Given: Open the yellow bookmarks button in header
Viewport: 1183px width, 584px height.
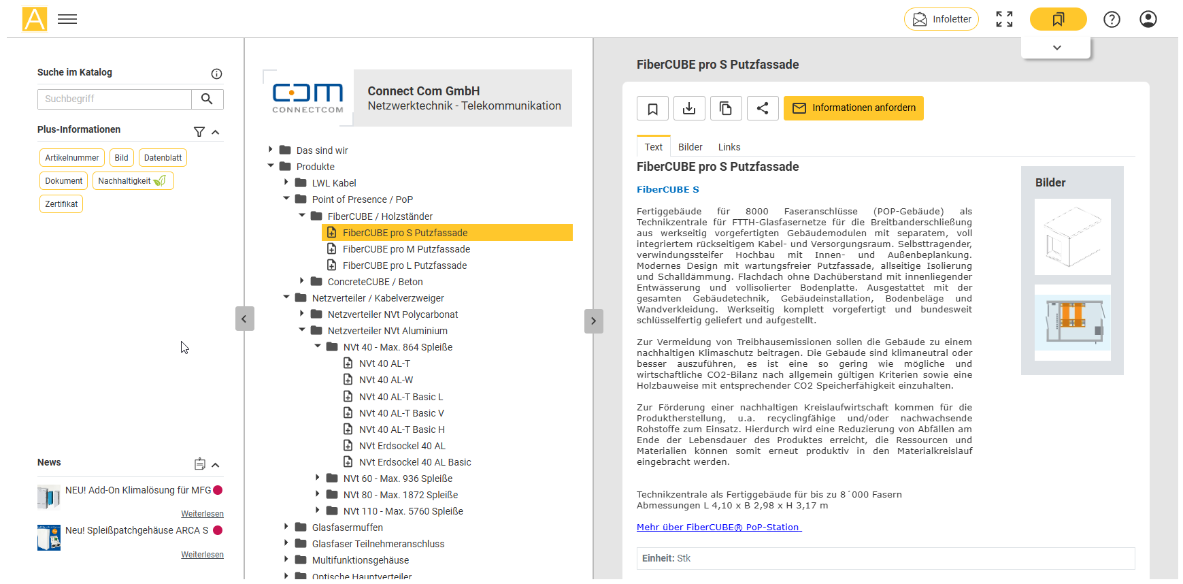Looking at the screenshot, I should [1058, 19].
